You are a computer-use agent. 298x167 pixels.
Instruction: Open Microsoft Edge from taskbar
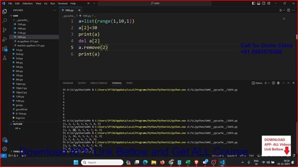pyautogui.click(x=145, y=162)
